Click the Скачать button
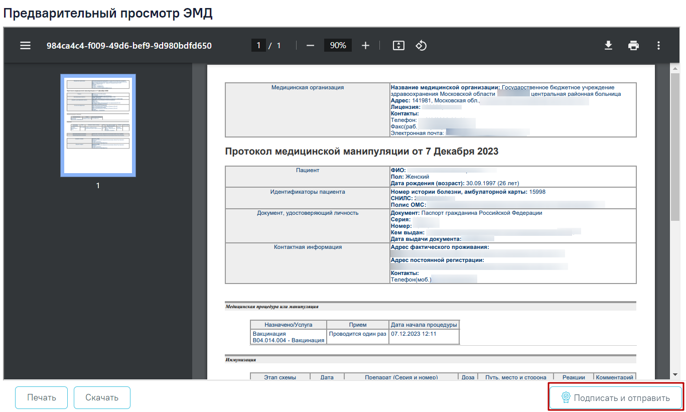686x412 pixels. tap(102, 397)
